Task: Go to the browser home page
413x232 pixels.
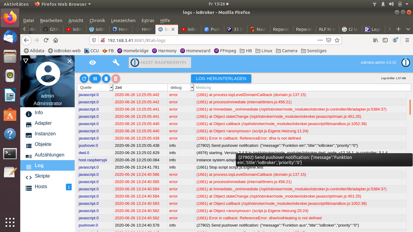Action: 56,40
